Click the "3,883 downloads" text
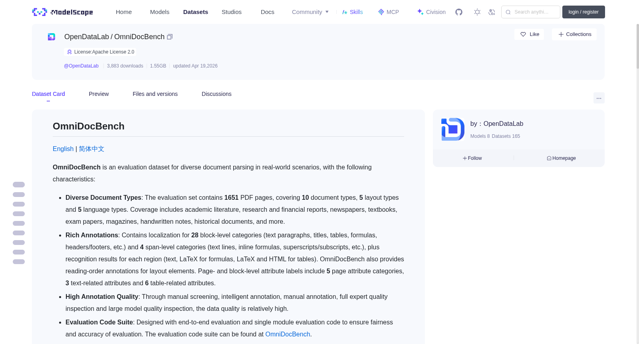 (x=125, y=66)
